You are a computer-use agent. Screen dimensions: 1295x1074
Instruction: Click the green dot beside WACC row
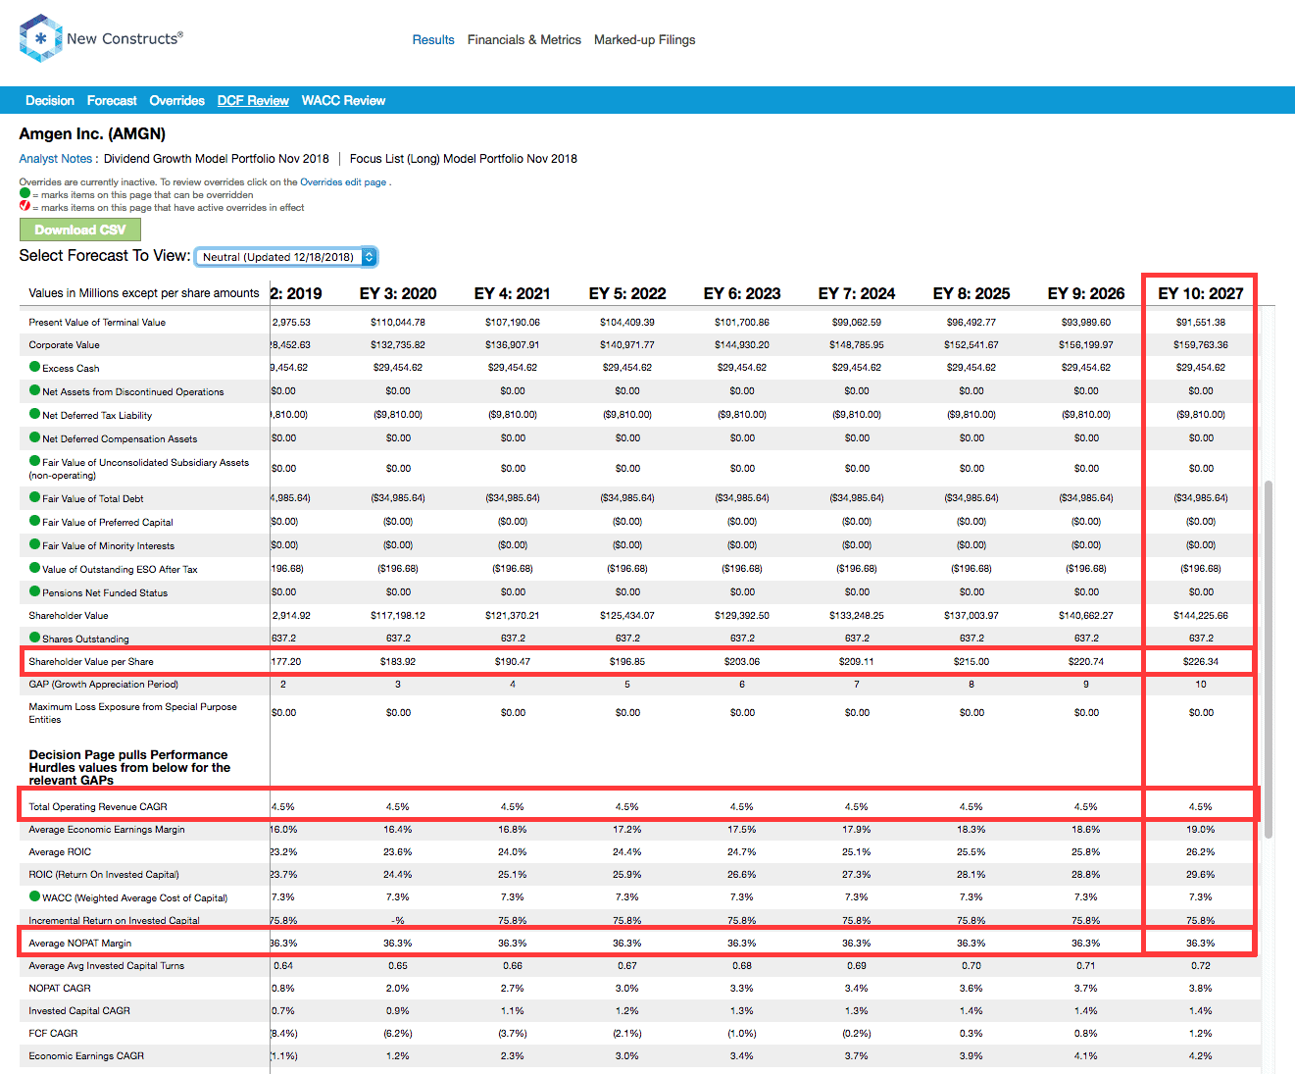tap(34, 896)
